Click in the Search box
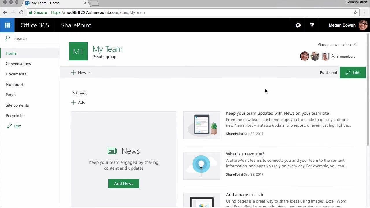 pyautogui.click(x=30, y=38)
